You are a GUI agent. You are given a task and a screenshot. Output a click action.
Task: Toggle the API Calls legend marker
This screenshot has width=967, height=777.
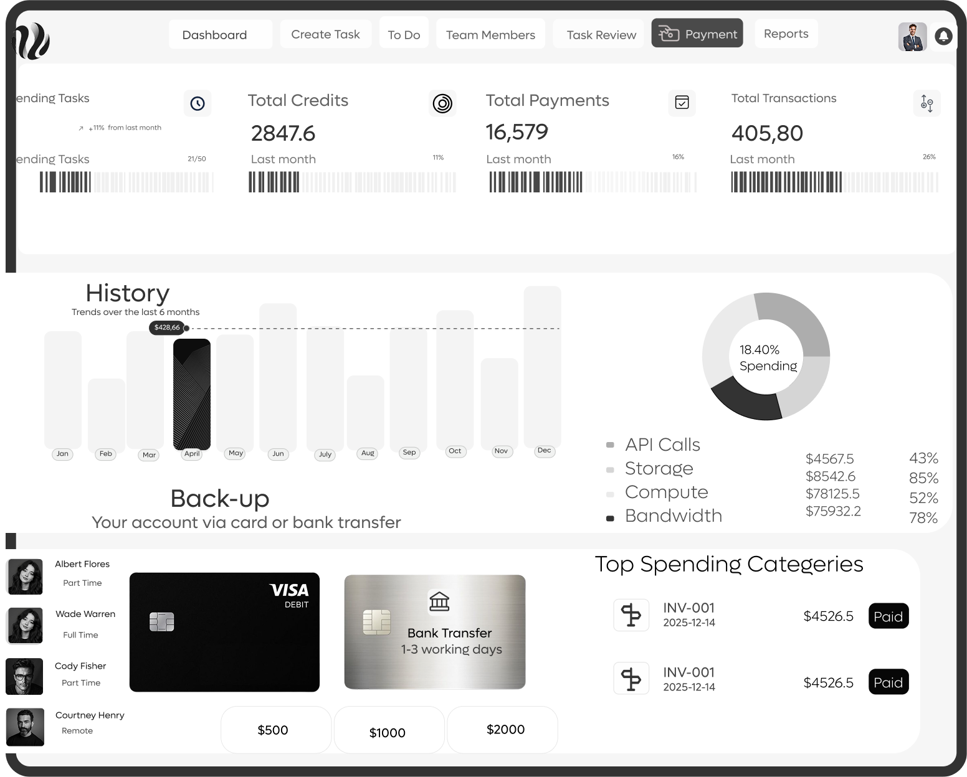click(x=610, y=445)
